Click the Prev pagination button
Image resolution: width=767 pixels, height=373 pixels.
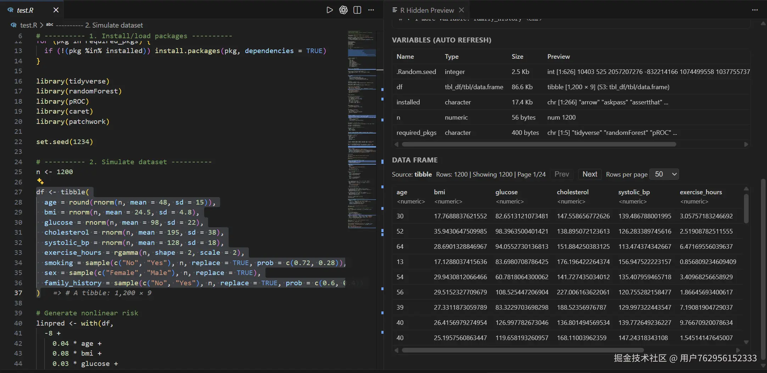pyautogui.click(x=561, y=174)
